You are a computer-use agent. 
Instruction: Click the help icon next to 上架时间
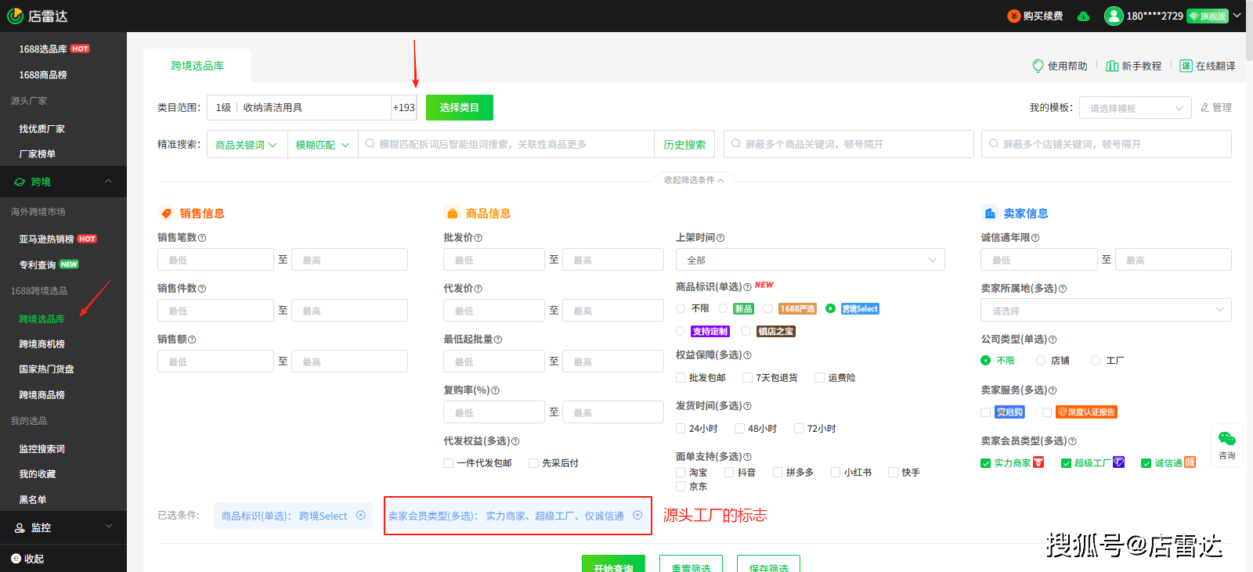click(720, 238)
